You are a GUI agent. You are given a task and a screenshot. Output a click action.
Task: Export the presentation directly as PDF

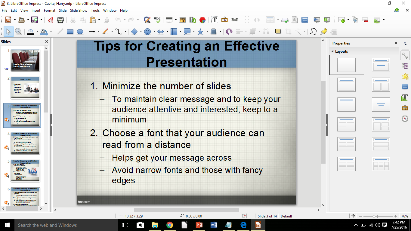point(50,20)
